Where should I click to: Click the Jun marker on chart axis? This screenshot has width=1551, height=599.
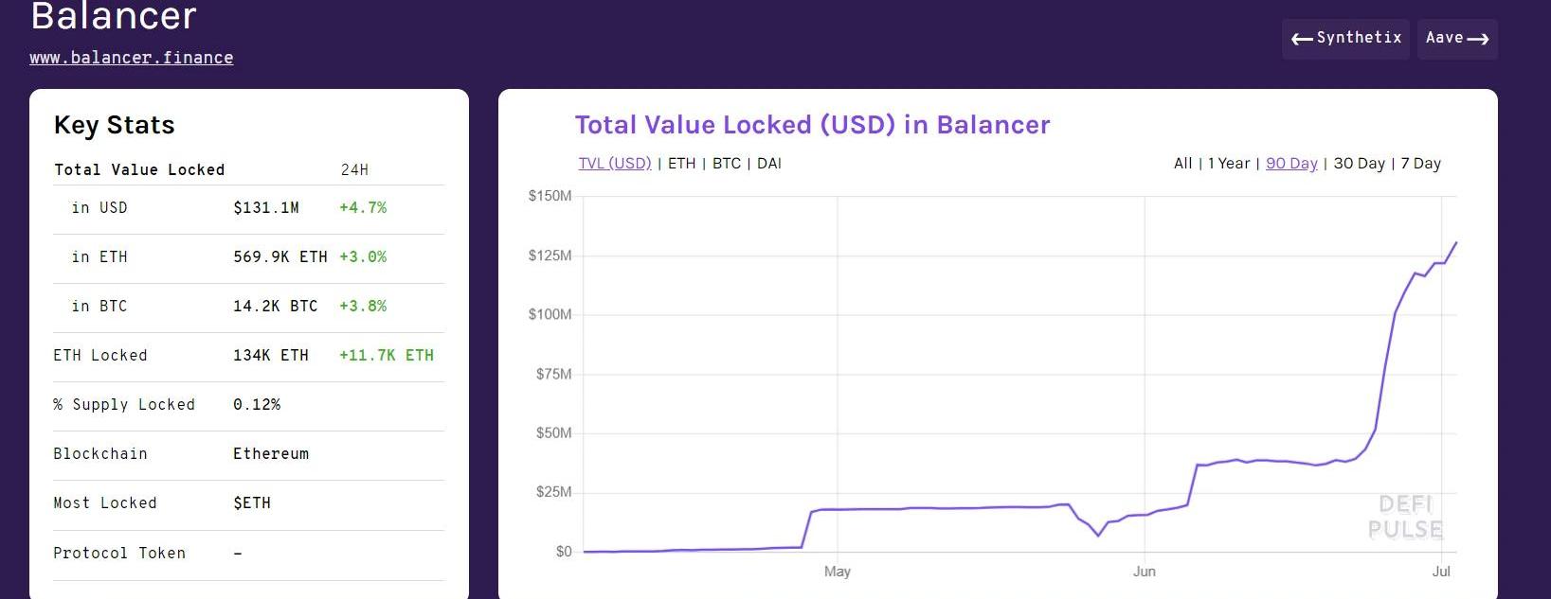point(1144,572)
